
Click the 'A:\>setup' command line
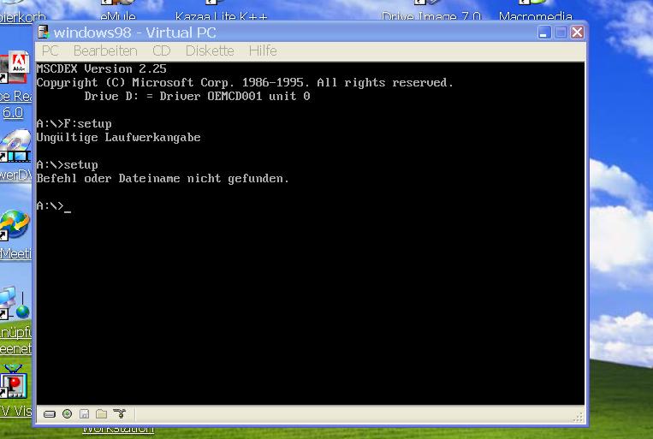67,165
